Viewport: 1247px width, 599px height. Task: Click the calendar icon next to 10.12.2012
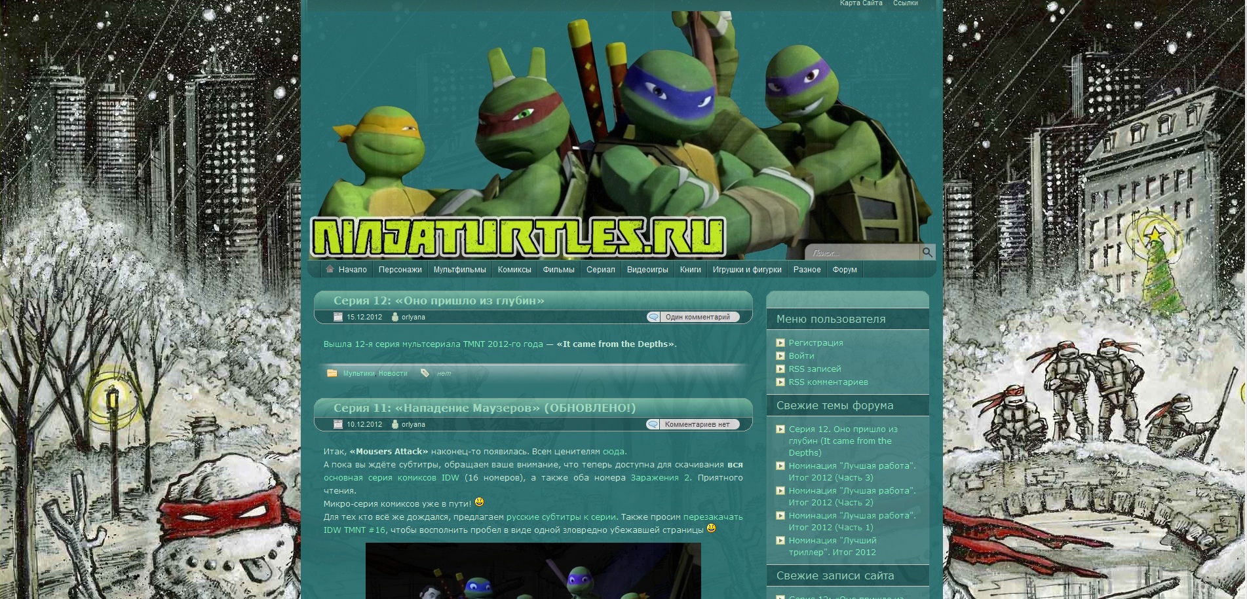[338, 424]
